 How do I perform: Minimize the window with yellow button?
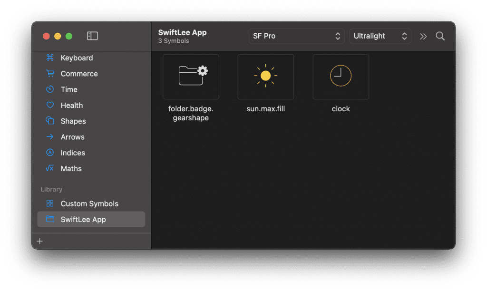coord(58,36)
